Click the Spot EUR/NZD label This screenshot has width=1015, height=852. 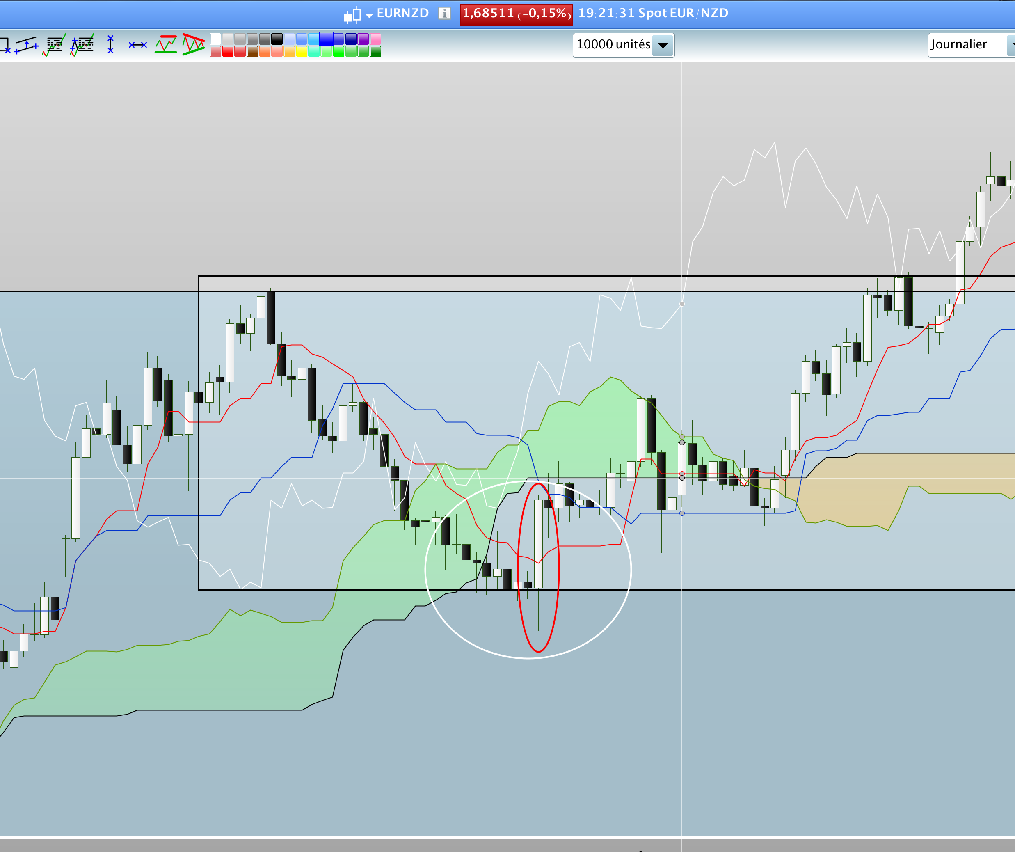(684, 14)
